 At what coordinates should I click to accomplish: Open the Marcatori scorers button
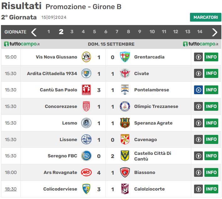205,17
